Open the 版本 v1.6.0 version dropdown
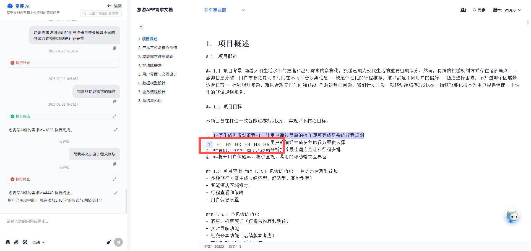This screenshot has height=251, width=531. click(507, 10)
